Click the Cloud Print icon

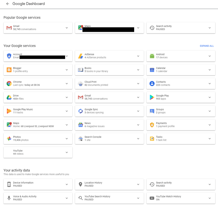pyautogui.click(x=81, y=83)
